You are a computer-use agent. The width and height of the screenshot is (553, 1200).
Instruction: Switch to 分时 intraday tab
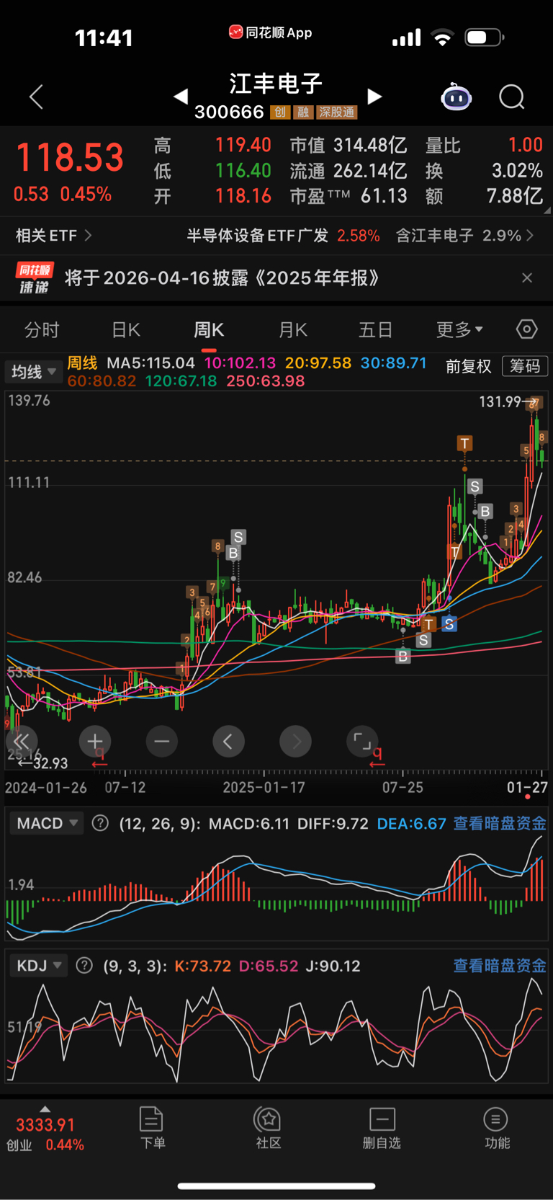(42, 330)
